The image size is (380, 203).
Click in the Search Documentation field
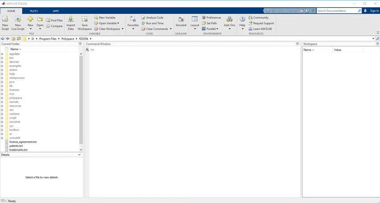click(x=337, y=11)
